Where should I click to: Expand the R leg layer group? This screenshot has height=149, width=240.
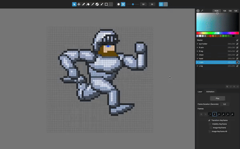coord(198,51)
